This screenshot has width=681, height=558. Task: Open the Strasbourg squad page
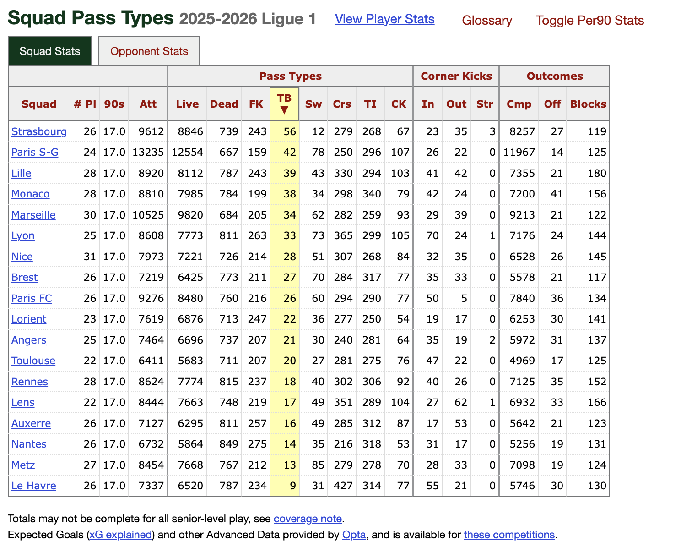39,132
